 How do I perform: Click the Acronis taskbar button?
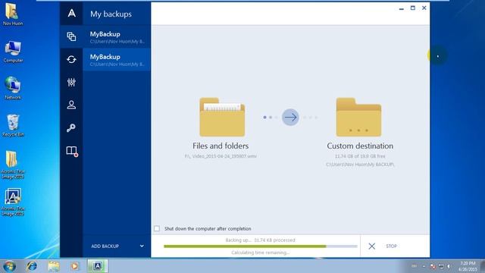click(98, 266)
